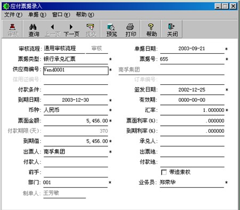Select the 票据类型 field showing 银行承兑汇票
The width and height of the screenshot is (240, 210).
(x=76, y=59)
